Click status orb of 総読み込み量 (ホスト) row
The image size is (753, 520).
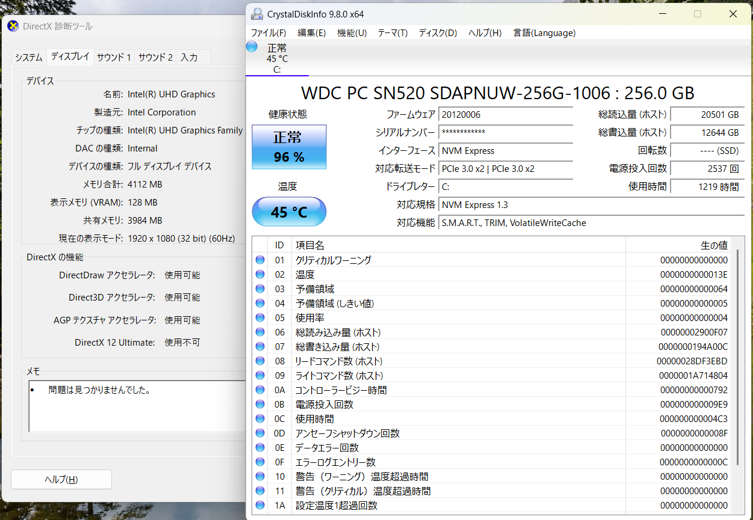260,332
